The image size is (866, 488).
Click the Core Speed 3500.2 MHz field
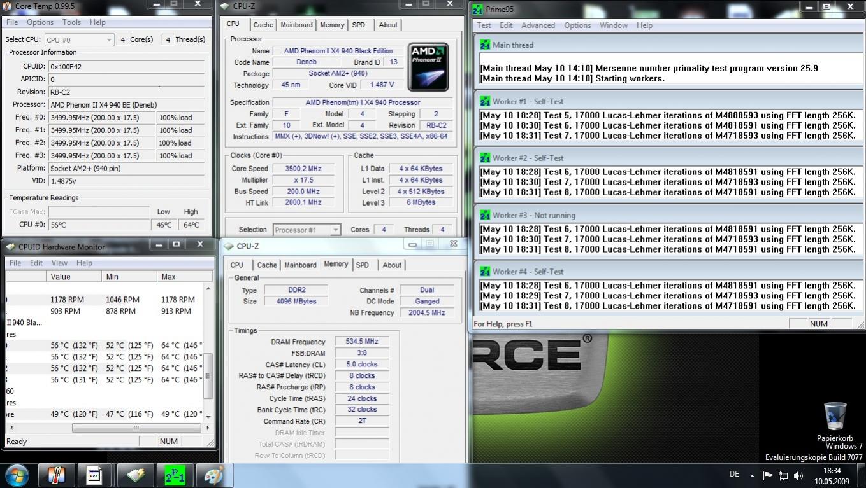point(303,169)
